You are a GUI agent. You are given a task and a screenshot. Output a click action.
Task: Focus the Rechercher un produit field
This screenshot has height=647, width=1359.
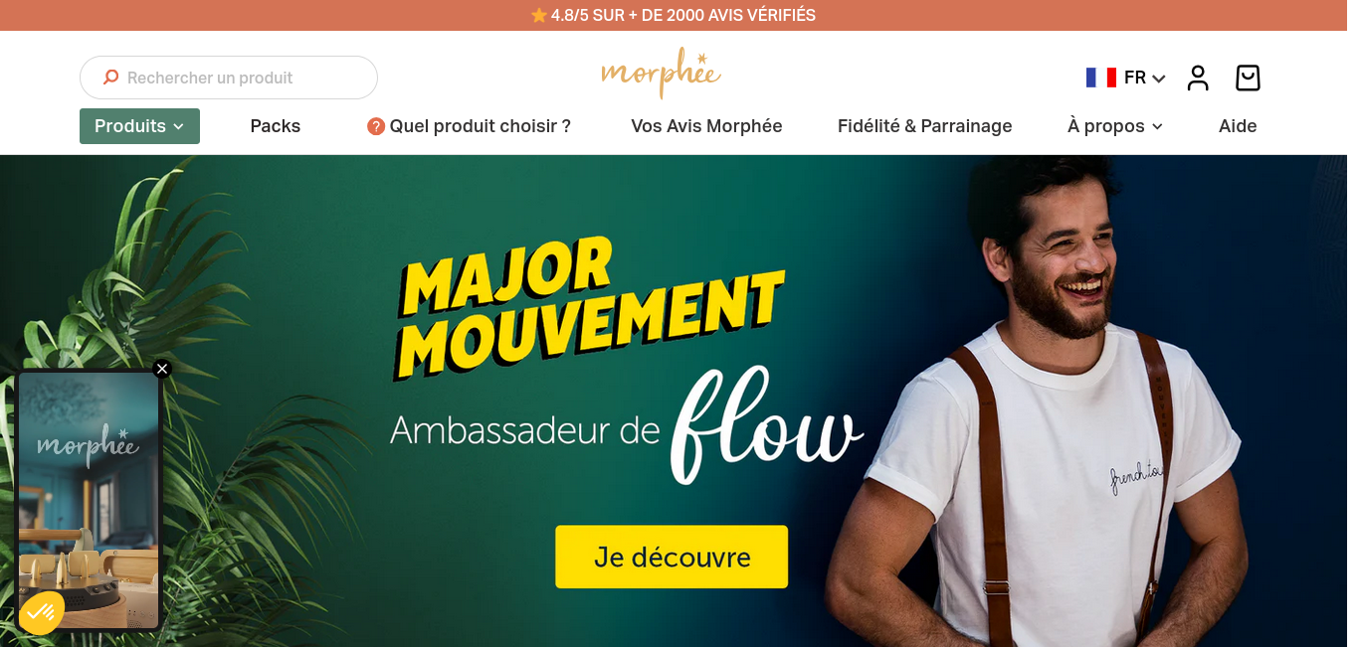click(229, 78)
